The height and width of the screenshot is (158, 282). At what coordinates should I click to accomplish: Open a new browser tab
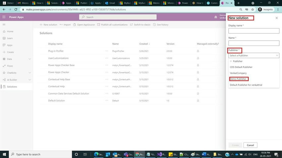click(x=239, y=3)
